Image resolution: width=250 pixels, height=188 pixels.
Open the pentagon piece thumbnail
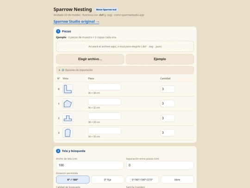click(x=68, y=104)
